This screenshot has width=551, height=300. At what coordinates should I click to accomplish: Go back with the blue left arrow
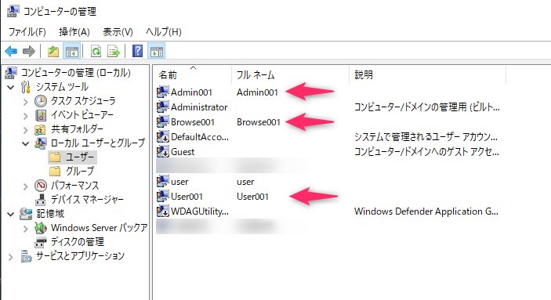[x=11, y=51]
